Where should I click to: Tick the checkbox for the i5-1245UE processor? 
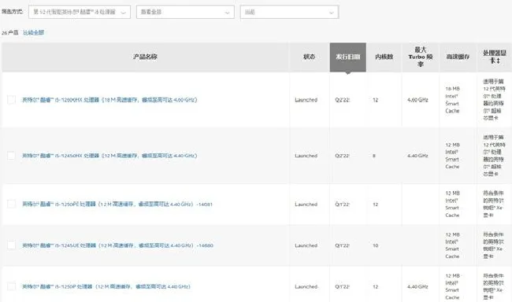(12, 245)
